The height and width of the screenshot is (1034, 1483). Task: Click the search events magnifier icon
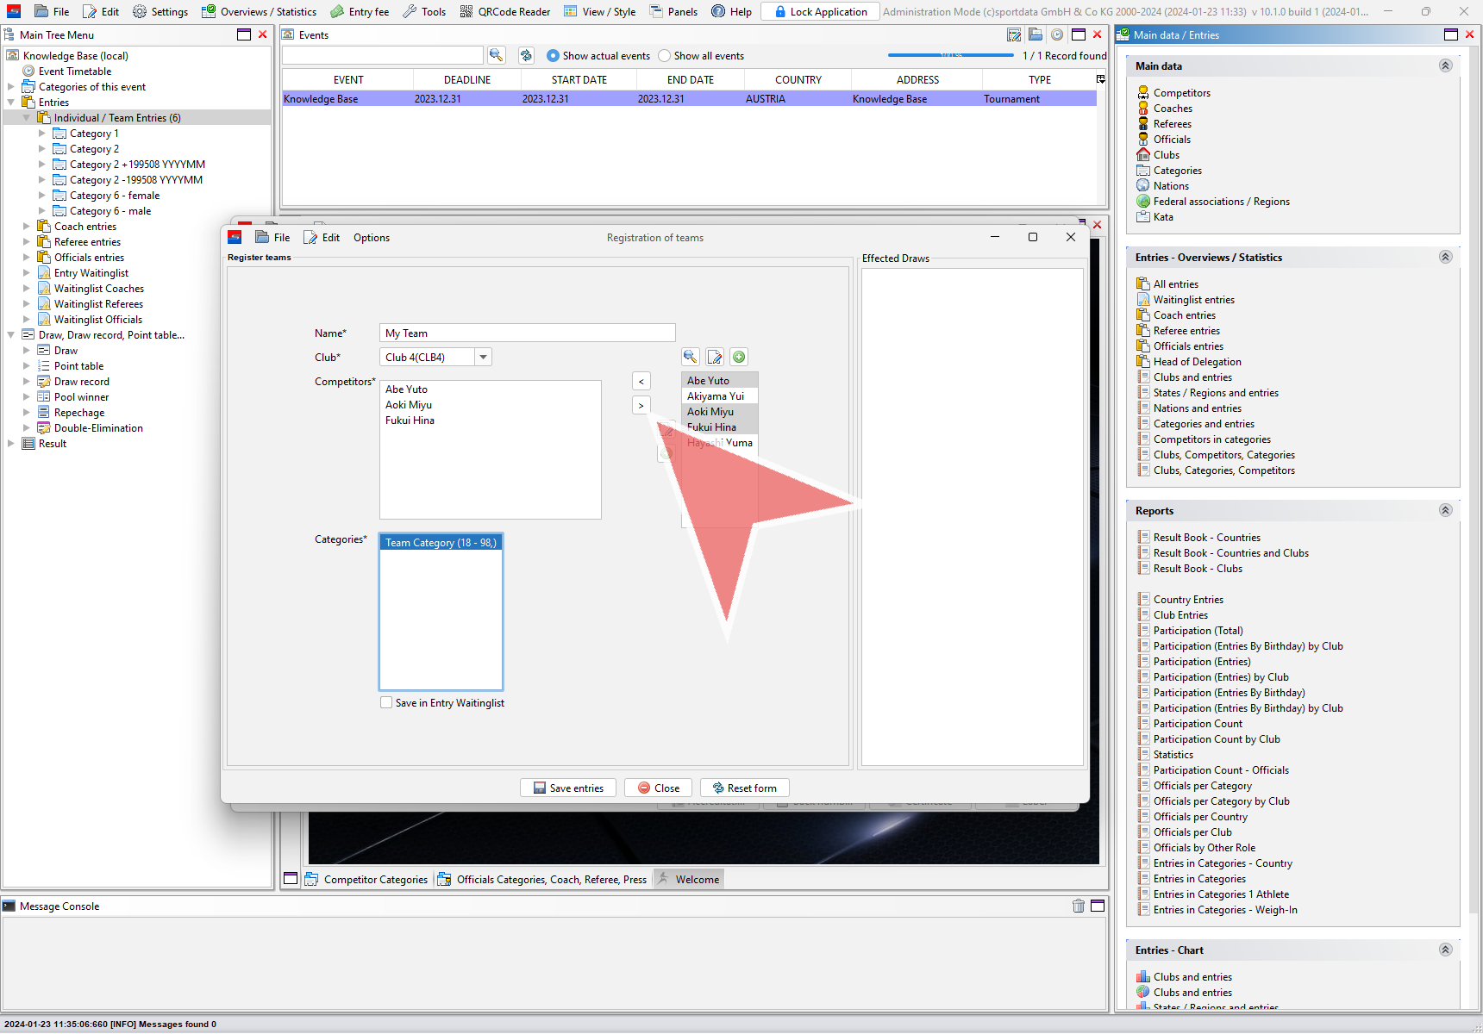496,55
